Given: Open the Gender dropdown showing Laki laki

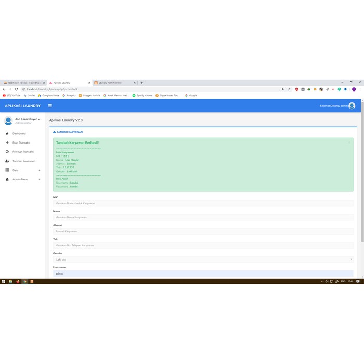Looking at the screenshot, I should click(x=203, y=259).
